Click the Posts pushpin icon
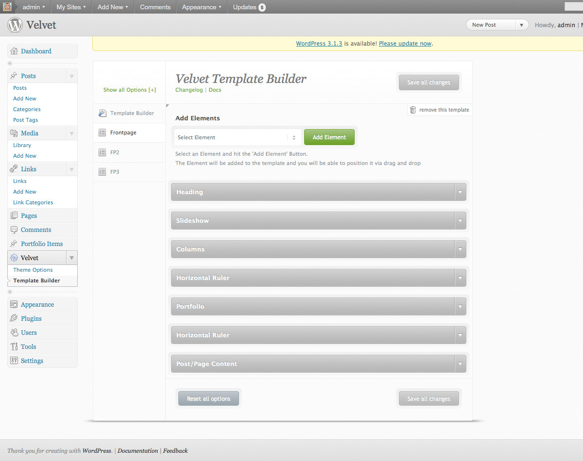583x461 pixels. [14, 76]
